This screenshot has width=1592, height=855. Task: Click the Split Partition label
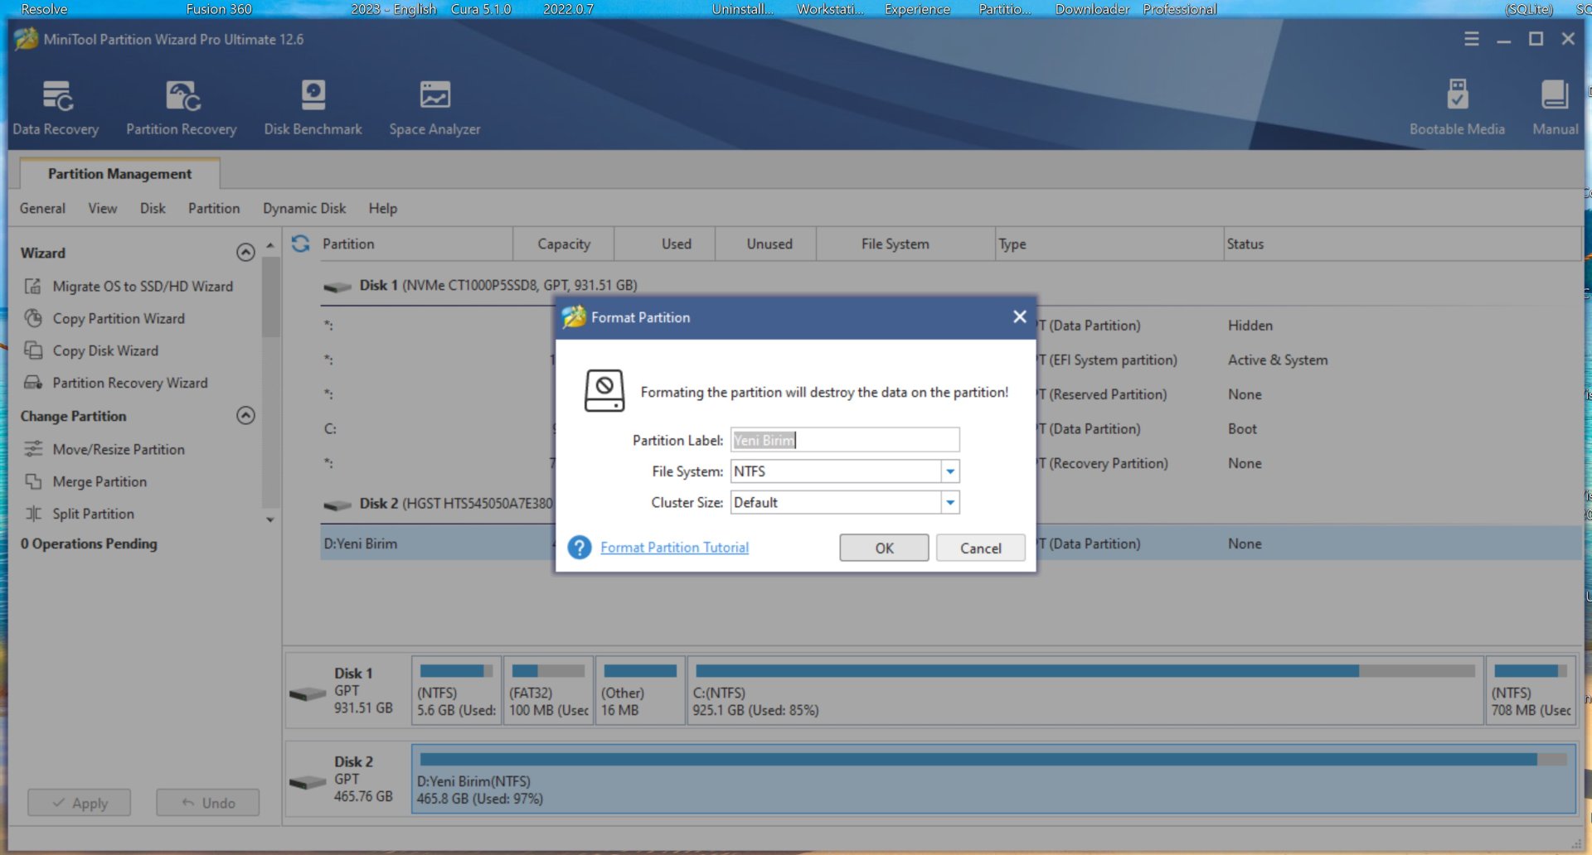[x=93, y=514]
